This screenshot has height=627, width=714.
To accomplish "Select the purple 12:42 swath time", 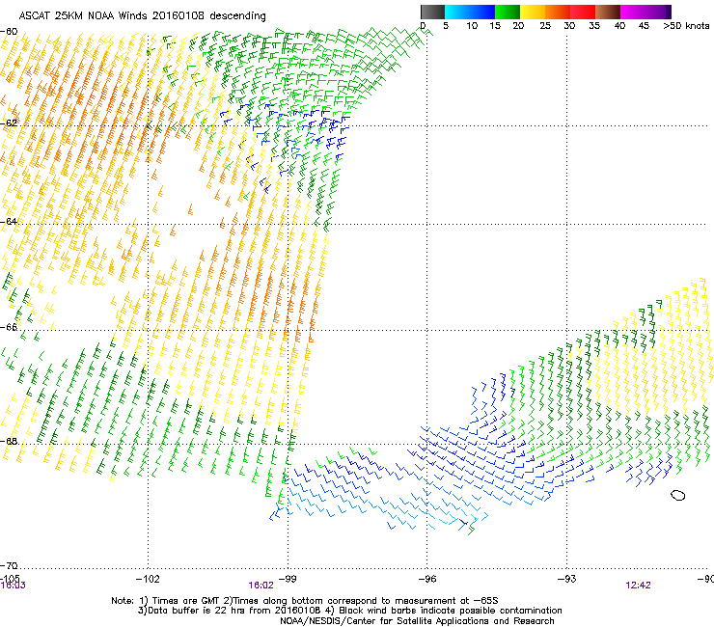I will 638,586.
